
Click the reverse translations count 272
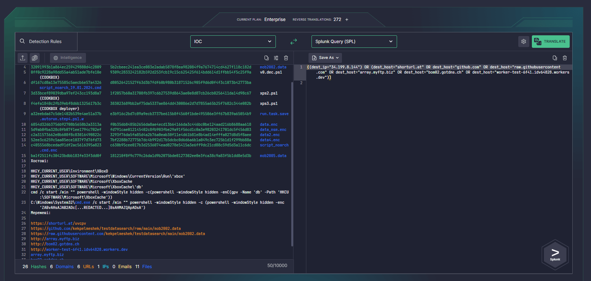(337, 19)
